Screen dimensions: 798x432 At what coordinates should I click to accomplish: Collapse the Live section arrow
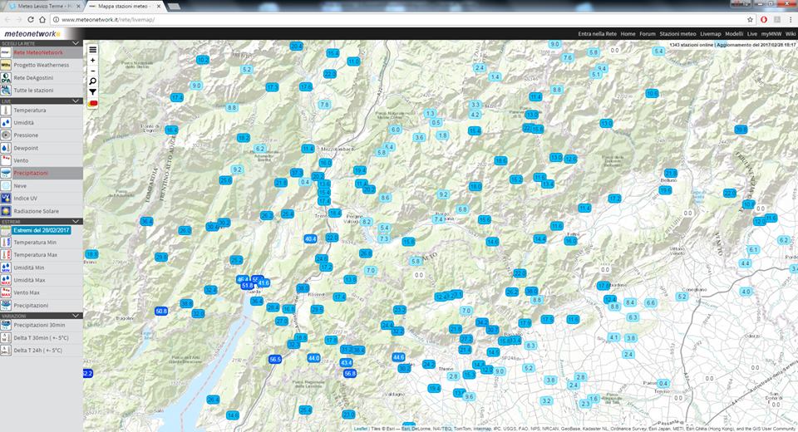coord(76,101)
